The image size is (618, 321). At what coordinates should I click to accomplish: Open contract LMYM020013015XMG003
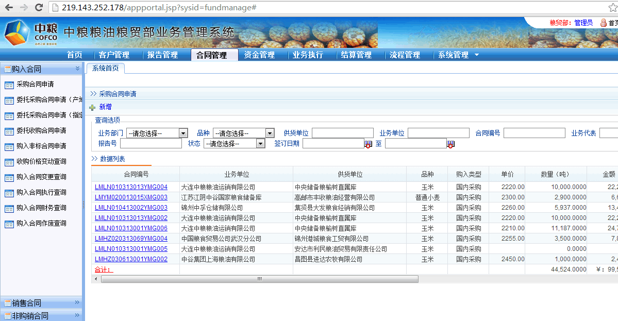(131, 197)
